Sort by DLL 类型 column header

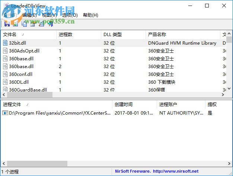point(123,35)
